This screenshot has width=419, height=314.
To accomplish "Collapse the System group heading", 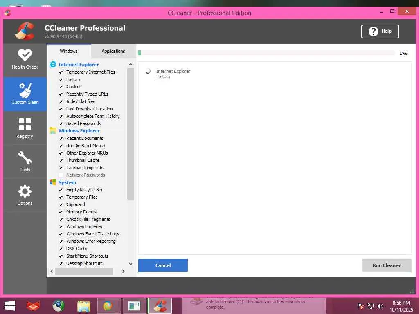I will coord(68,182).
